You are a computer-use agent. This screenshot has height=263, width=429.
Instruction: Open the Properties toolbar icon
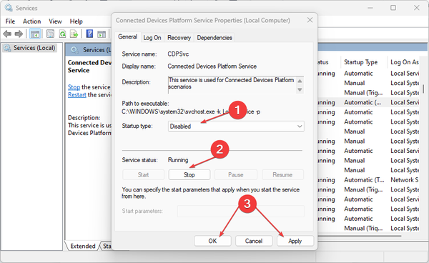pos(50,34)
